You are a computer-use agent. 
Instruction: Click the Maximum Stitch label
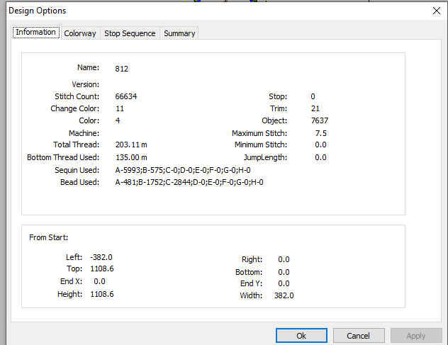click(x=259, y=133)
